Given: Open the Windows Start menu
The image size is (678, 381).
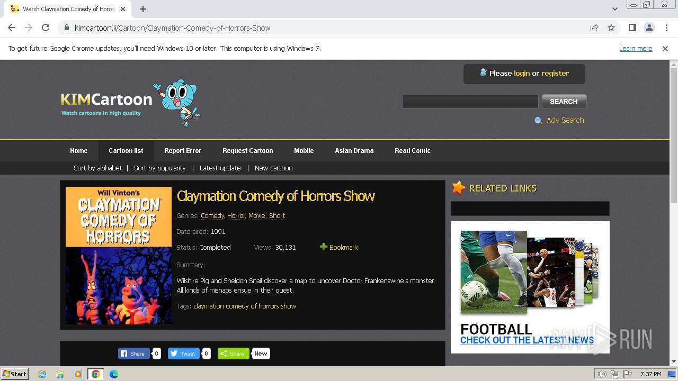Looking at the screenshot, I should [15, 374].
